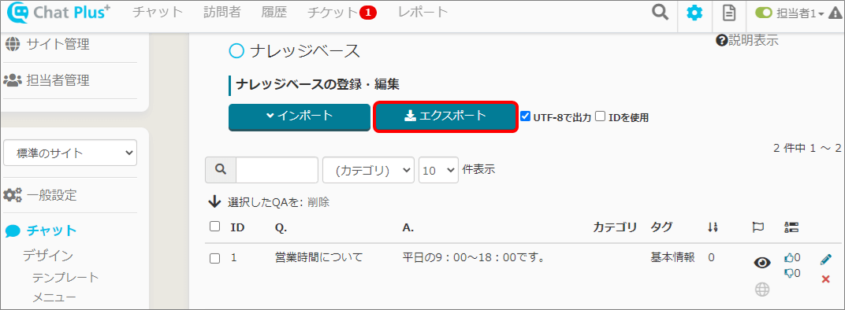Click the Q. column header
The height and width of the screenshot is (310, 845).
coord(281,227)
